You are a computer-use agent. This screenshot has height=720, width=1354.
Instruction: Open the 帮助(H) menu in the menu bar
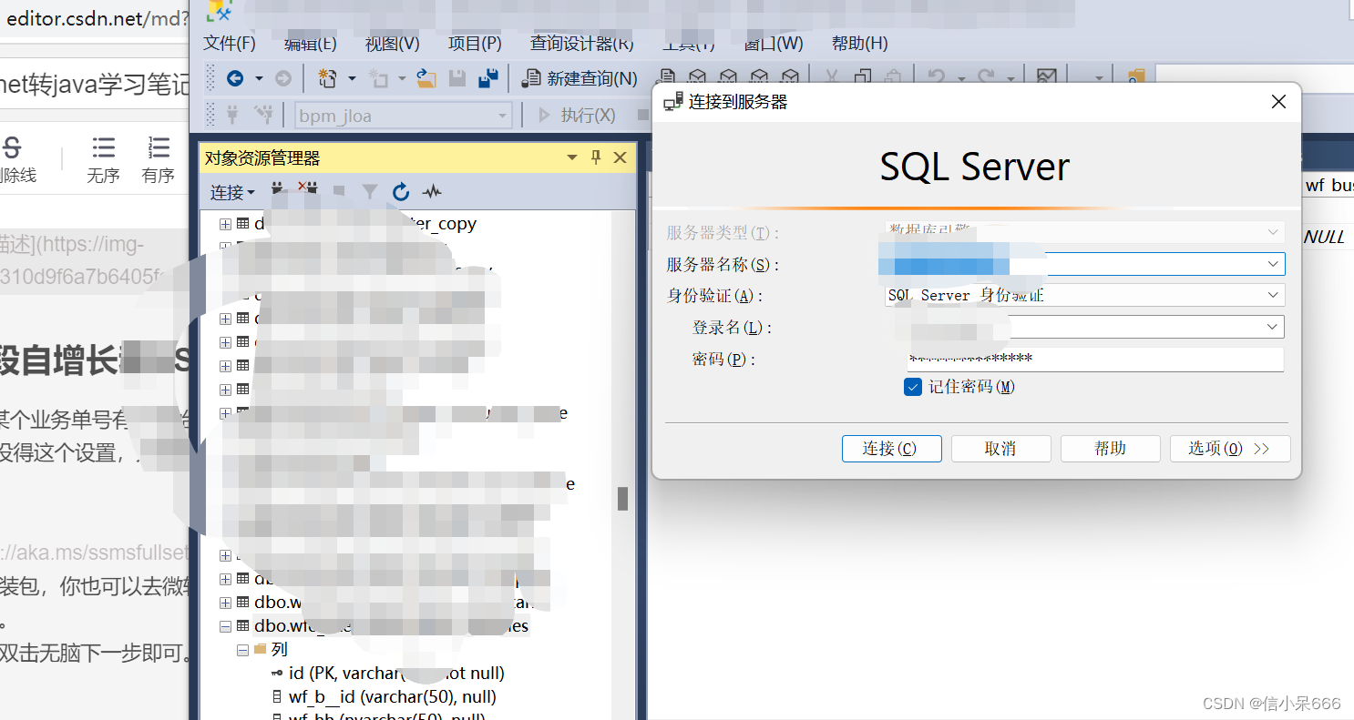pos(860,44)
